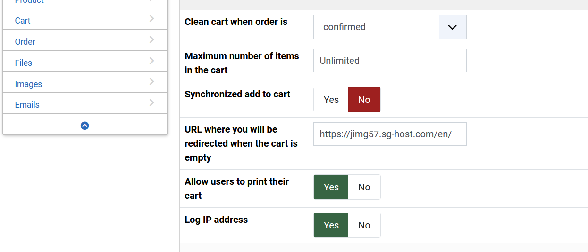This screenshot has height=252, width=588.
Task: Go to the Files settings section
Action: click(x=24, y=63)
